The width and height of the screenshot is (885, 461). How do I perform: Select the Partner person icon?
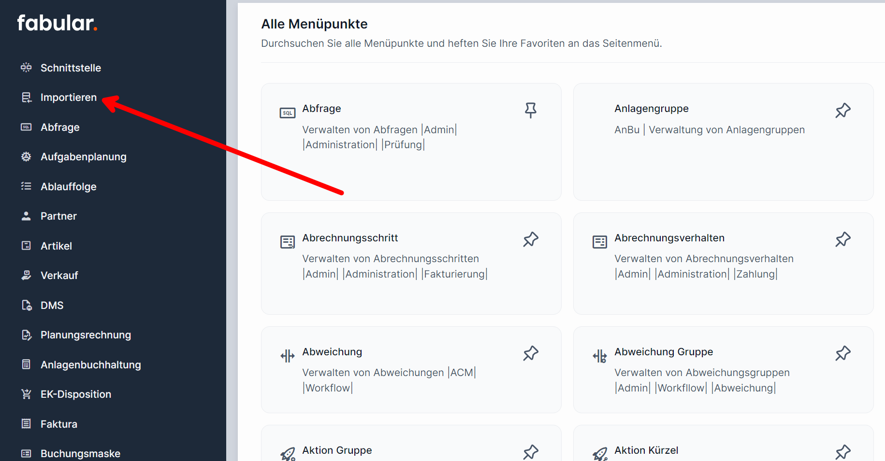(x=27, y=216)
